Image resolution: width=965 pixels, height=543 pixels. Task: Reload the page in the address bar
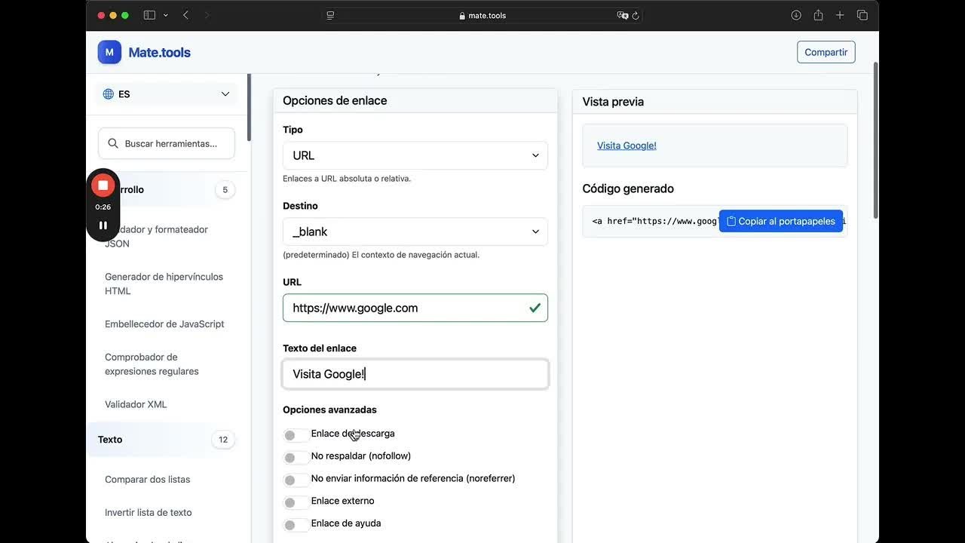point(636,15)
